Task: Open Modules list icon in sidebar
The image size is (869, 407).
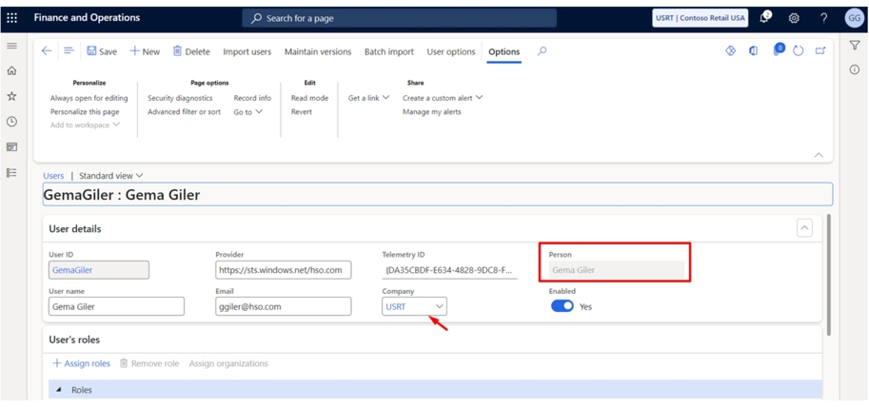Action: [x=11, y=173]
